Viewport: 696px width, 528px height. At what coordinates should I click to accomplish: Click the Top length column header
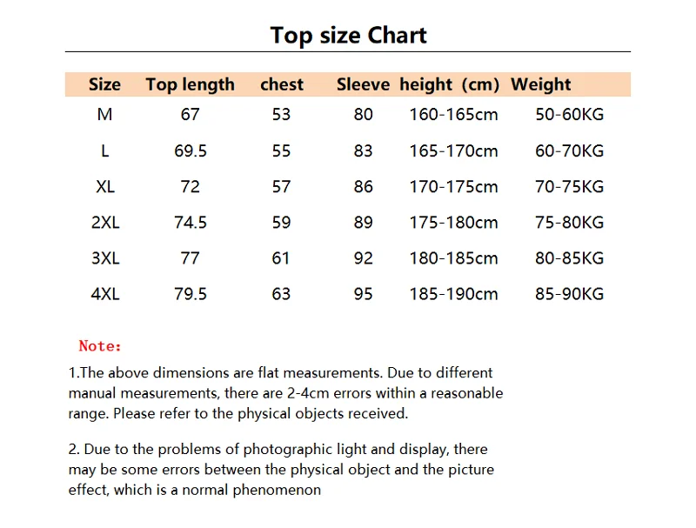(x=190, y=84)
